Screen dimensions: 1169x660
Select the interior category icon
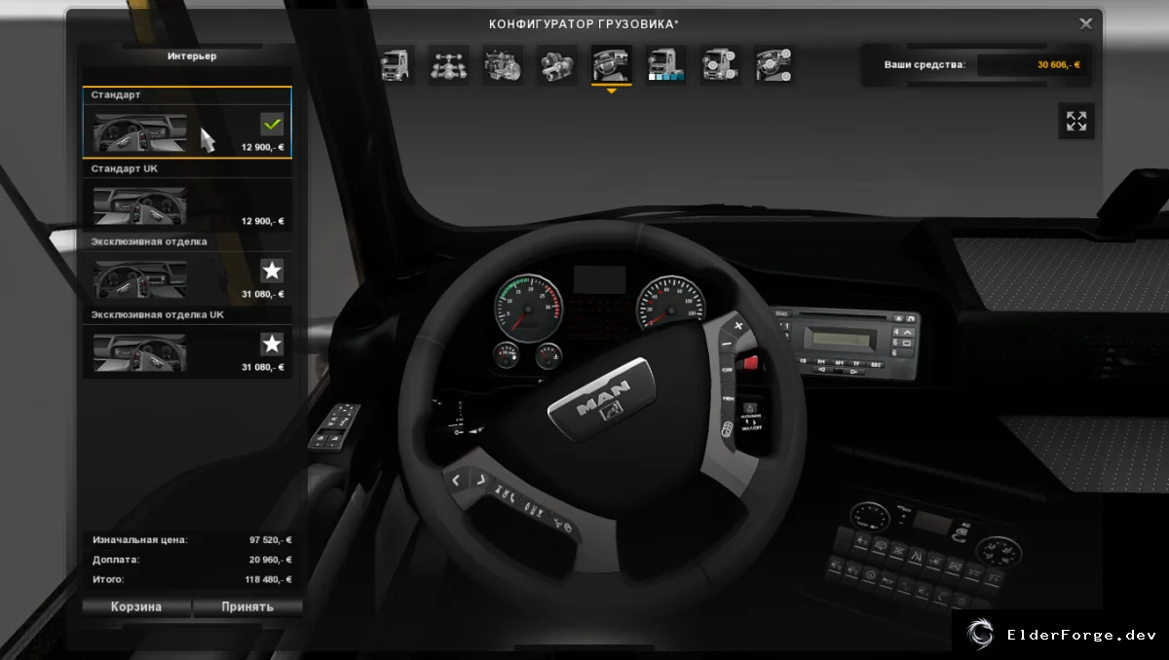tap(612, 65)
